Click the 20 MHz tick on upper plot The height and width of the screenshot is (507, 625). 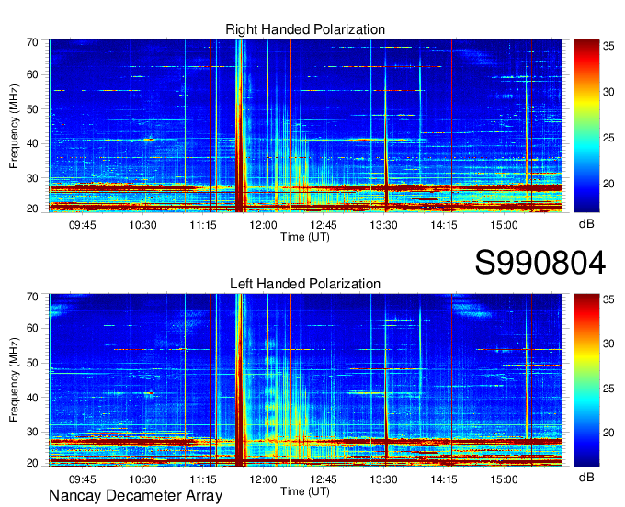(32, 208)
